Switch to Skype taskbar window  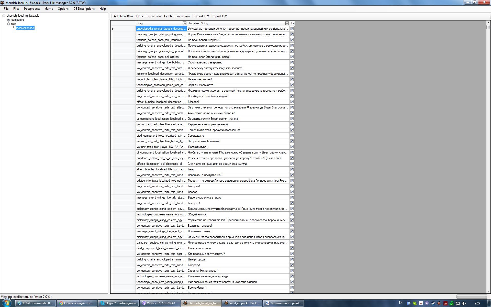118,303
